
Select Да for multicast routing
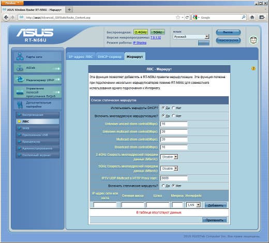coord(163,116)
